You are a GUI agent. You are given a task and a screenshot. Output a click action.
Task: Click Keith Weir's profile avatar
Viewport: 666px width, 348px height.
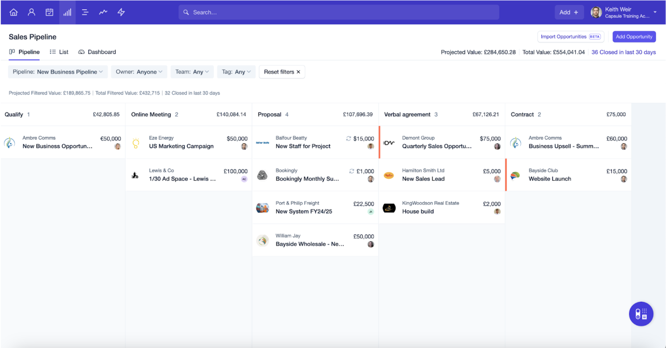[596, 12]
